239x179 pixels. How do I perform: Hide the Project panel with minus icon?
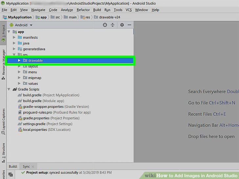(x=129, y=25)
